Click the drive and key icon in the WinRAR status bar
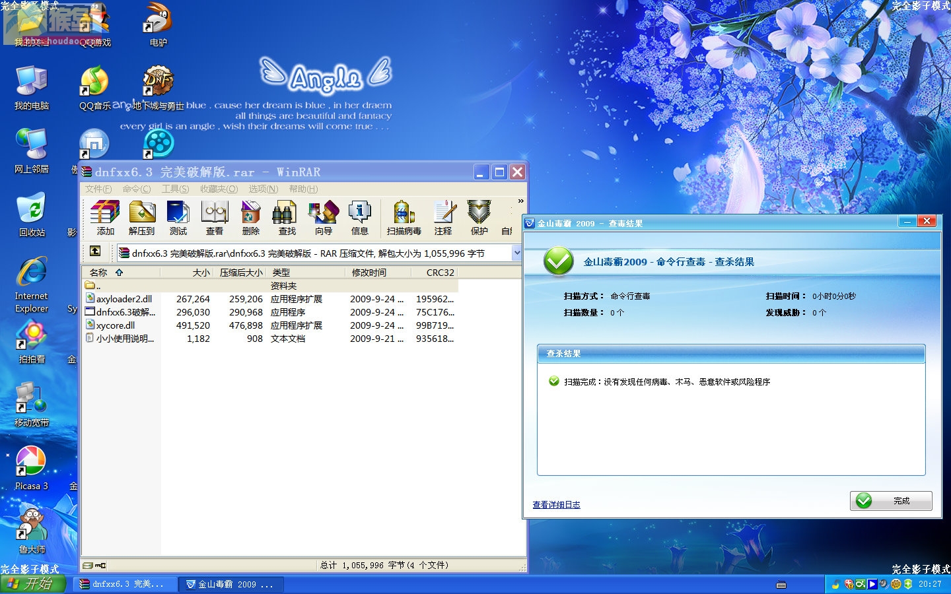 click(x=94, y=566)
